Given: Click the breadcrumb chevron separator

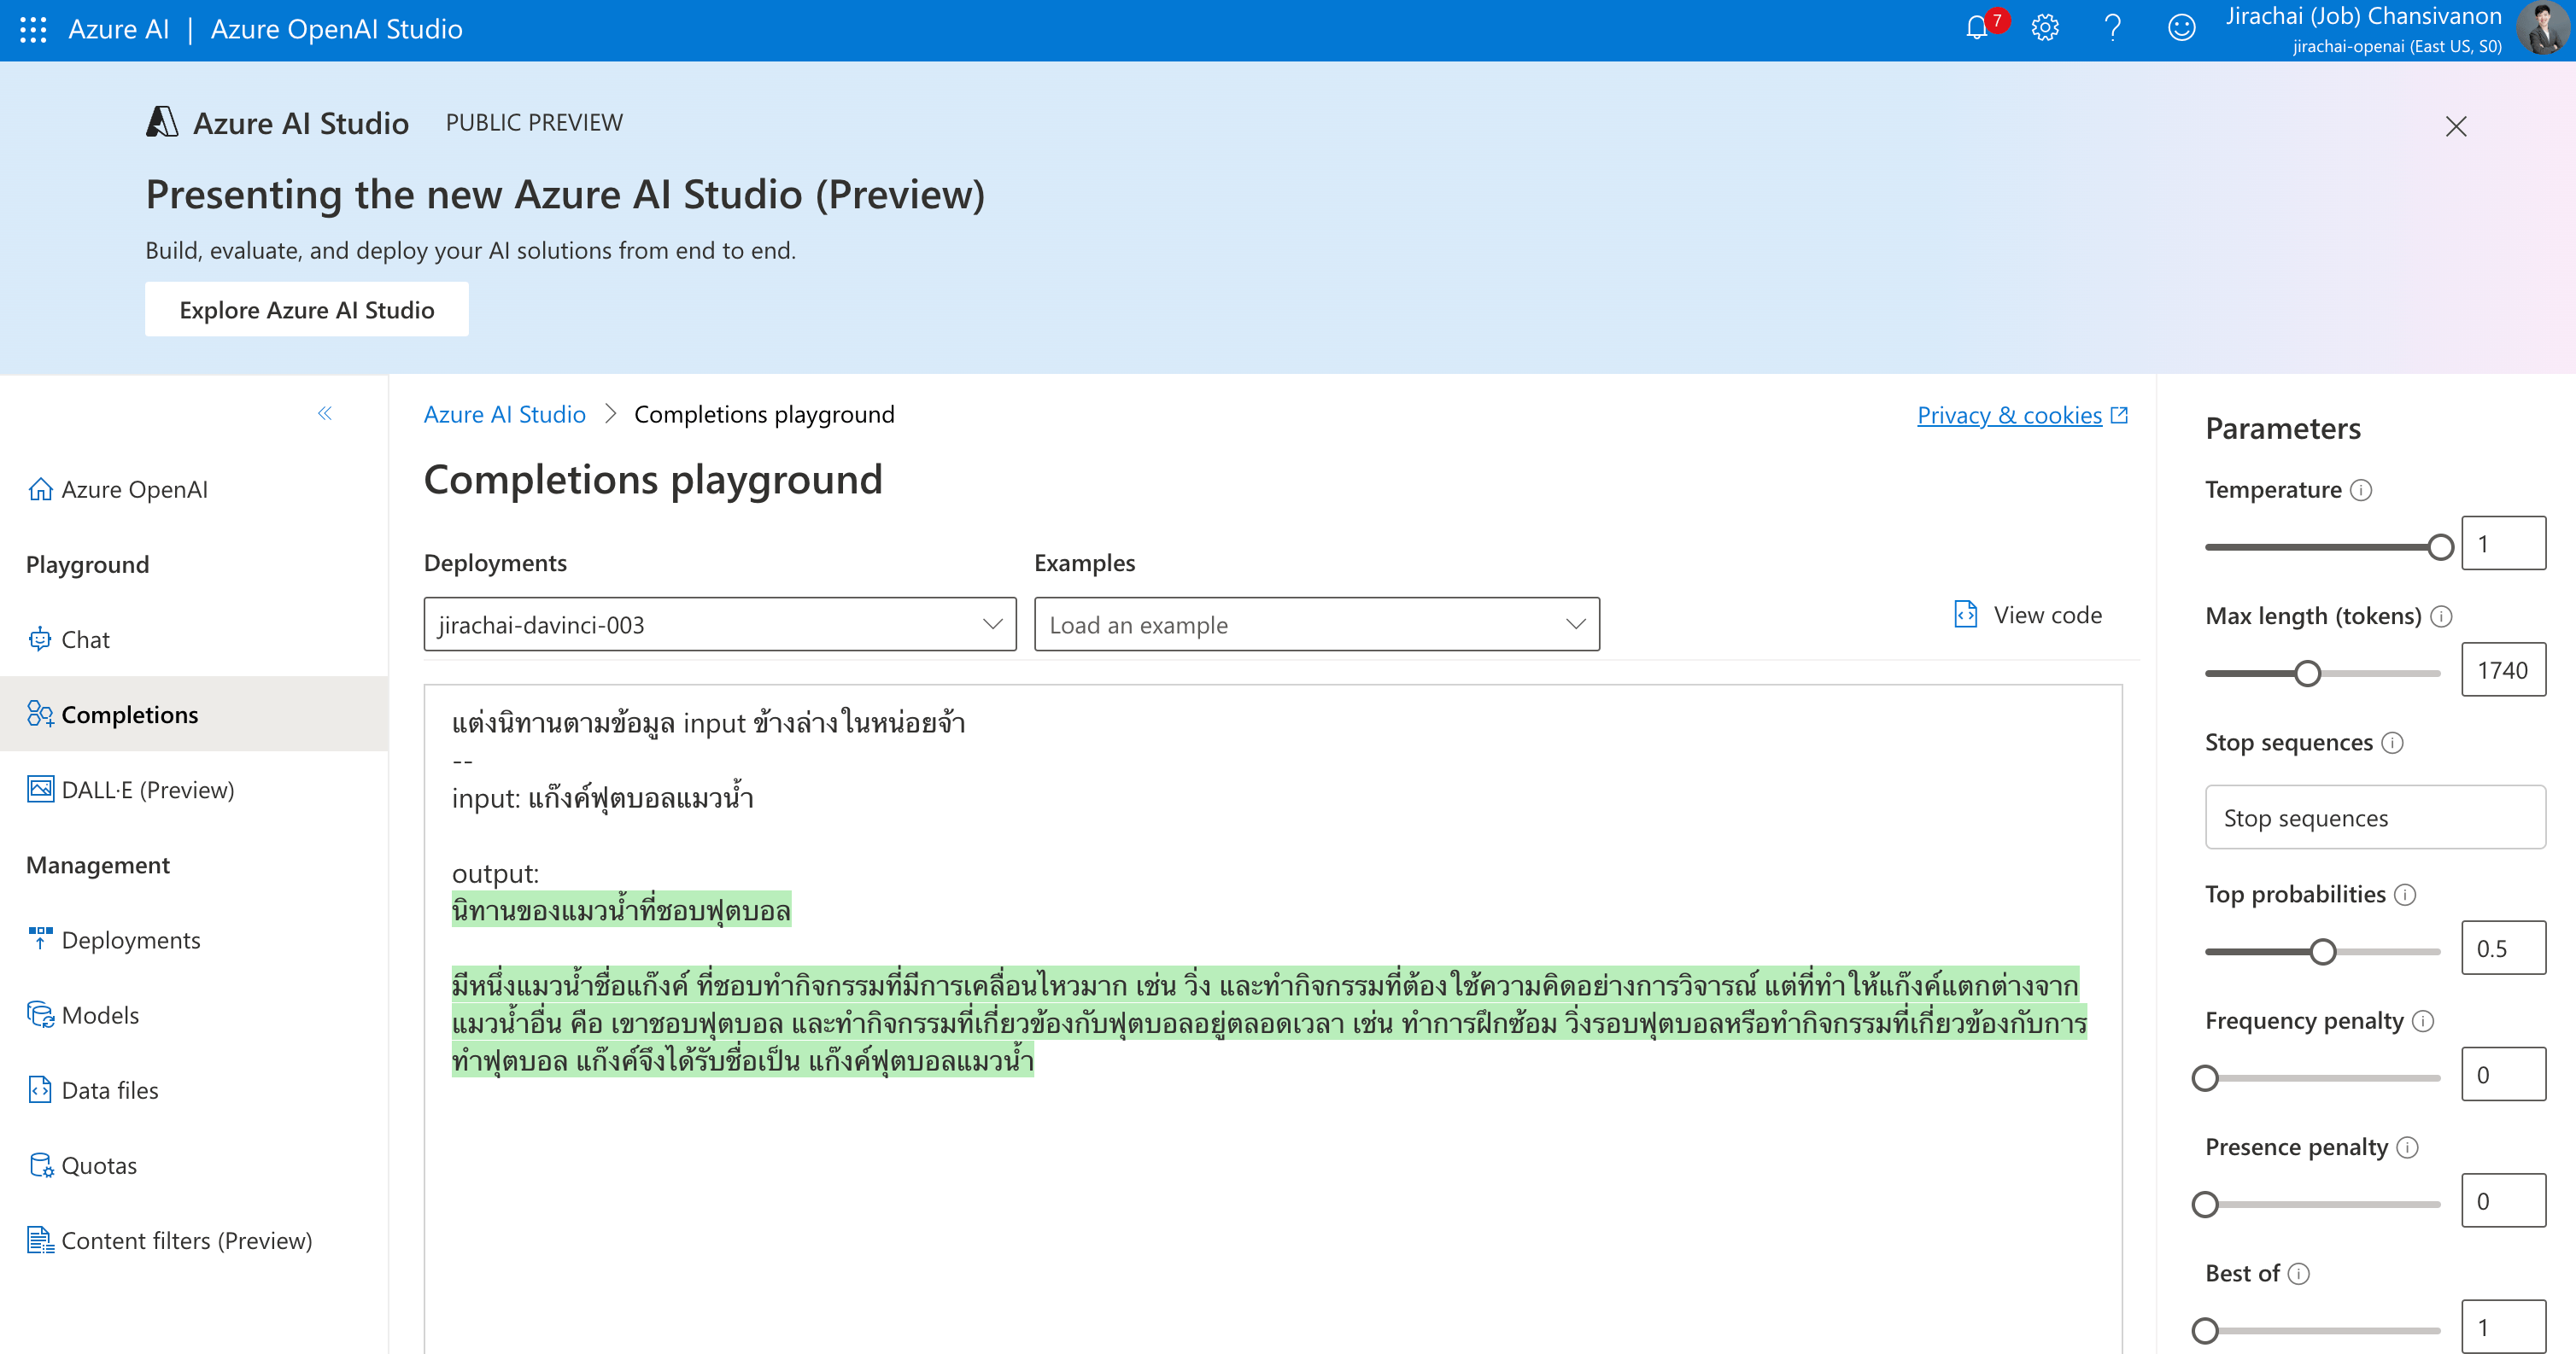Looking at the screenshot, I should tap(610, 414).
